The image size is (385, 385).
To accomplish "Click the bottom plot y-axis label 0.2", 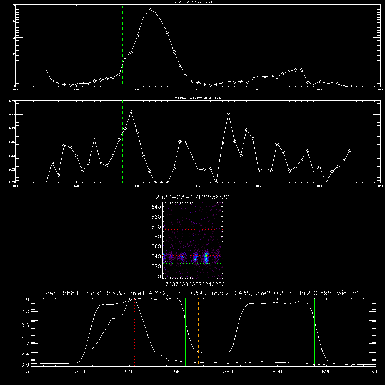I will pos(25,353).
